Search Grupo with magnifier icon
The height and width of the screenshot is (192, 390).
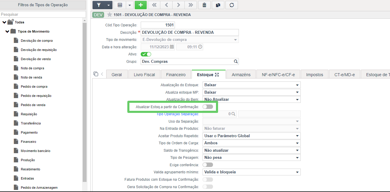pyautogui.click(x=236, y=62)
